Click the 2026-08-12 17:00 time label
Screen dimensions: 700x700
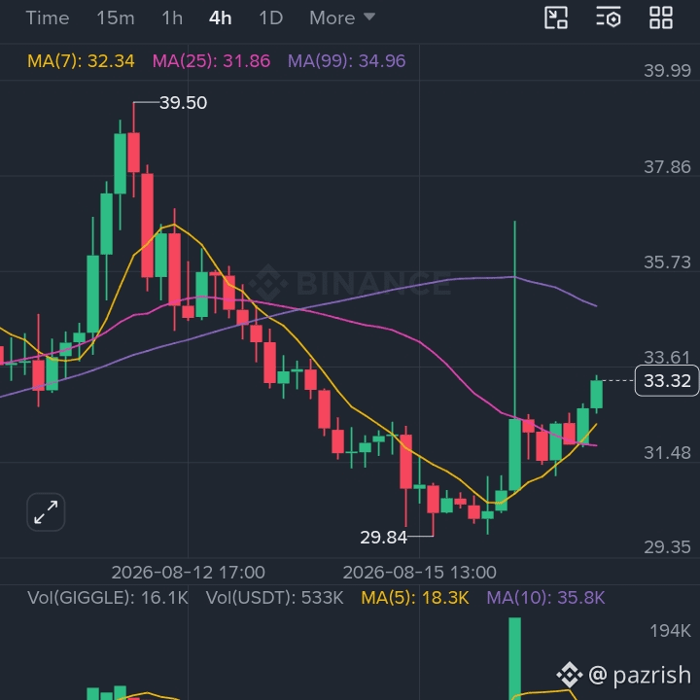(x=188, y=573)
